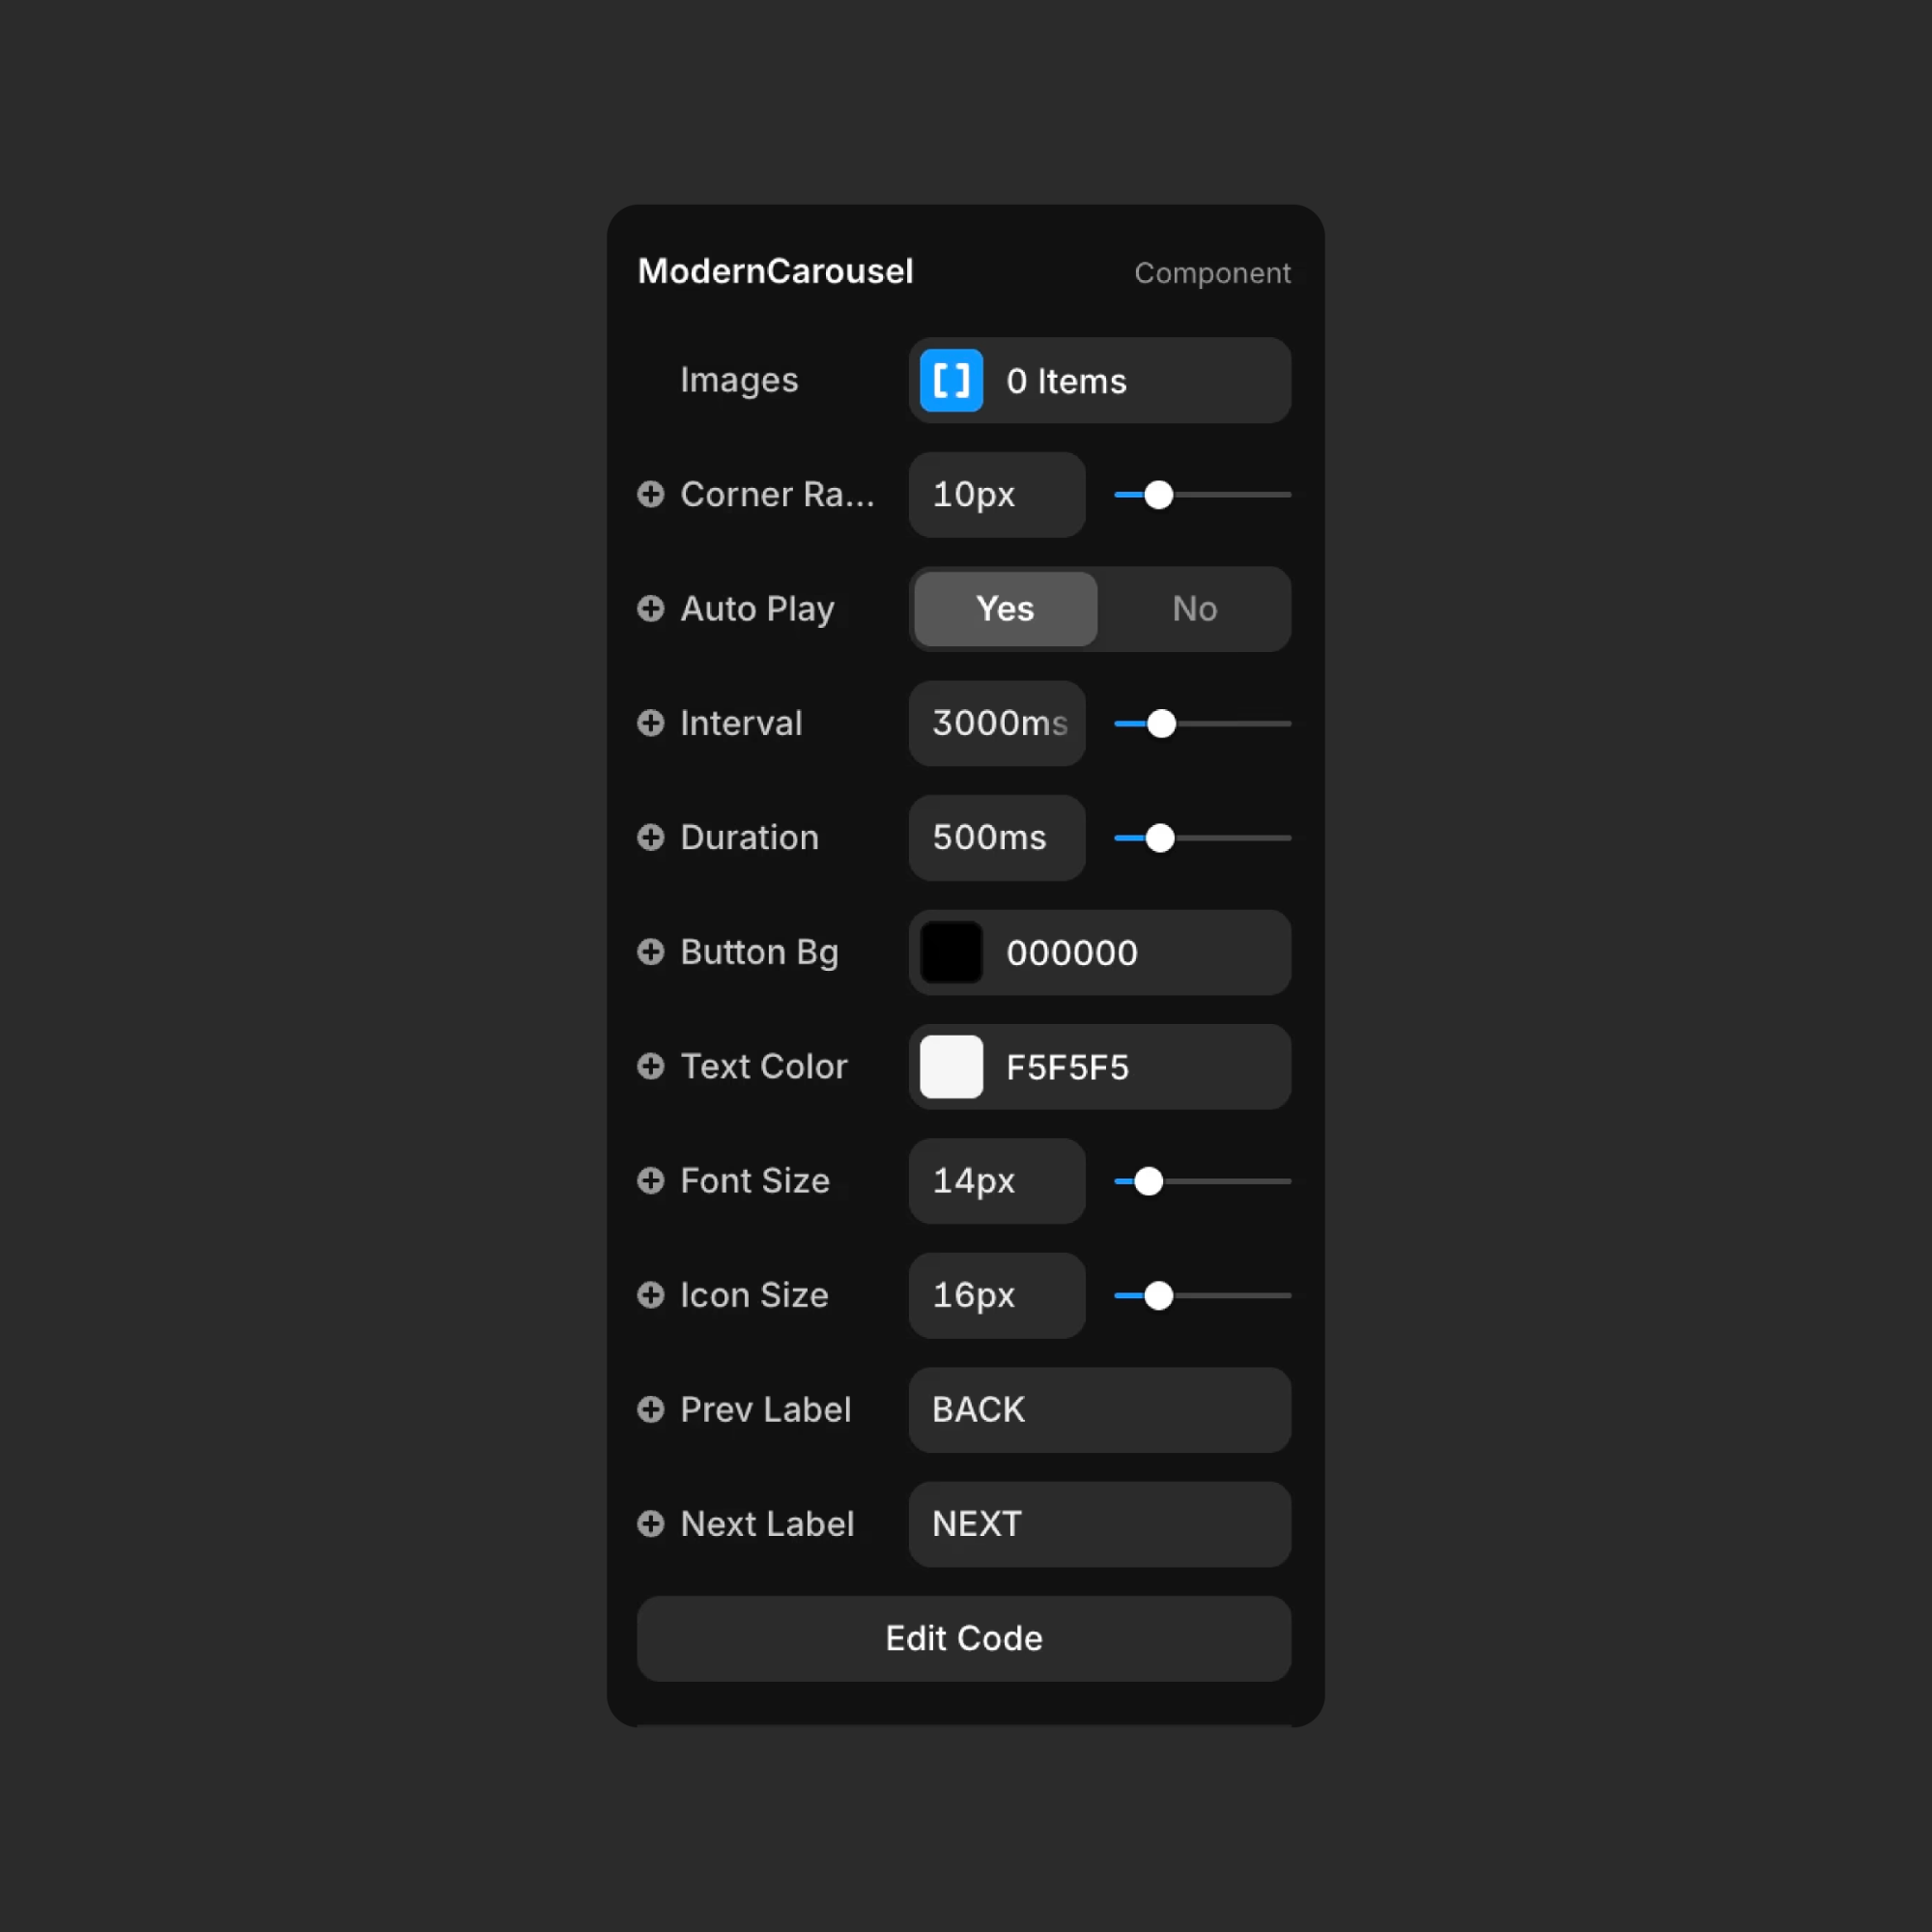Viewport: 1932px width, 1932px height.
Task: Click the plus icon next to Duration
Action: click(651, 837)
